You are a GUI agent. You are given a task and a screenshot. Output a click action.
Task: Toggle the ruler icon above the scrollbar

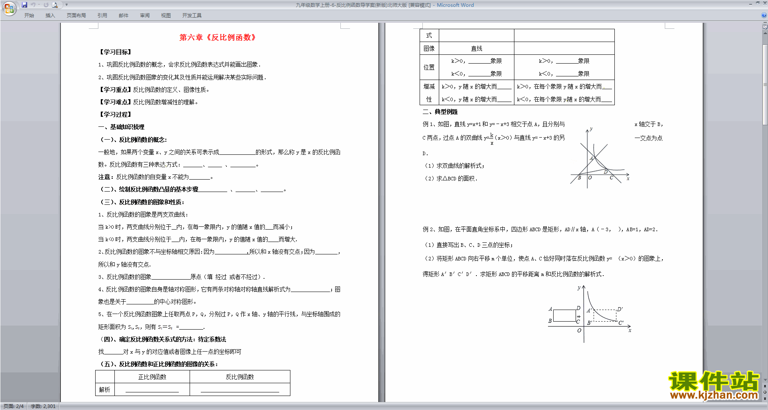pyautogui.click(x=765, y=26)
